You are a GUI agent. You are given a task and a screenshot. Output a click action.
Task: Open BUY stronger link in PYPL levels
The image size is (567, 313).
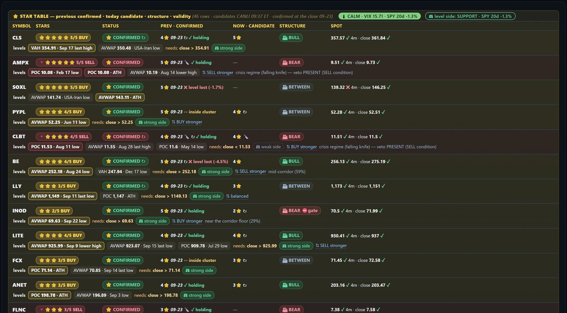[187, 122]
